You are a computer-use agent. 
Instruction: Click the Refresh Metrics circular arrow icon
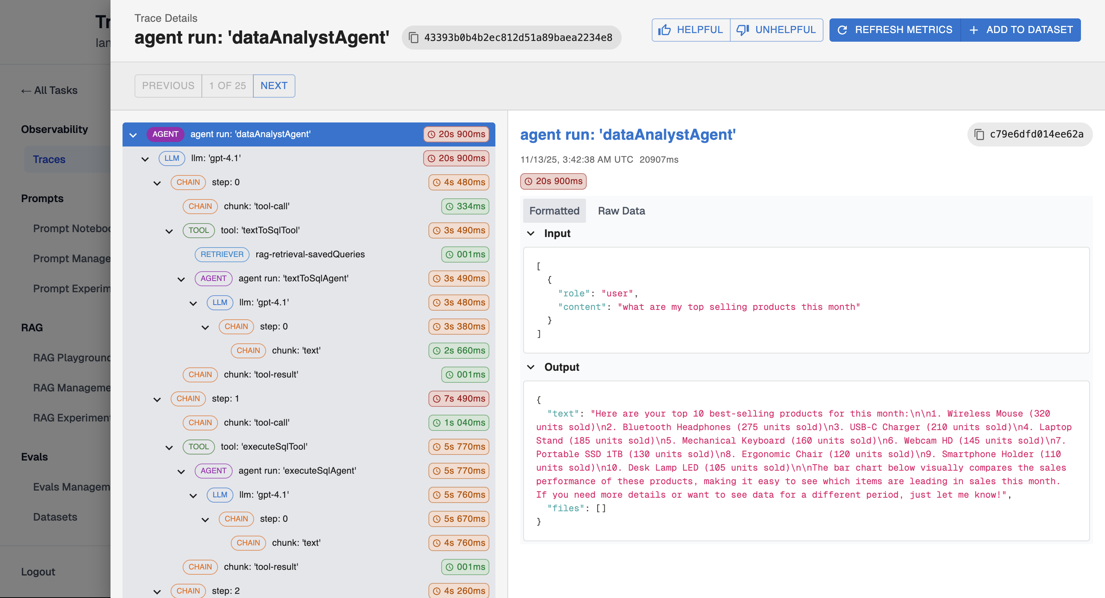pyautogui.click(x=842, y=30)
